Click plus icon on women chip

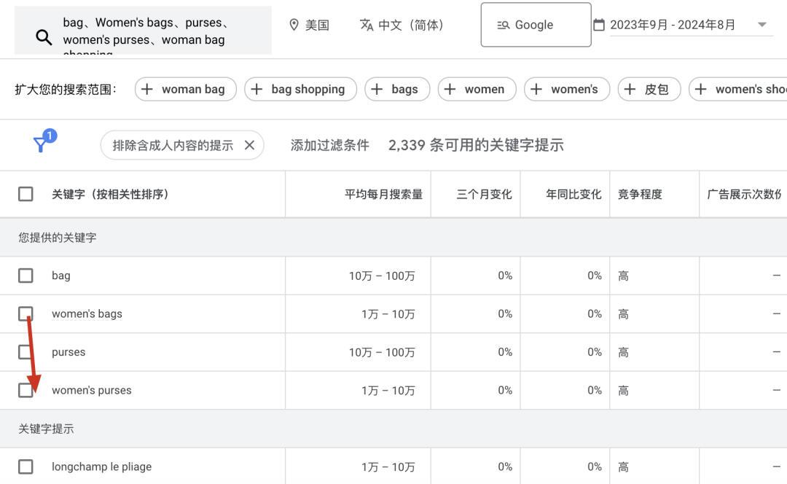pos(450,90)
